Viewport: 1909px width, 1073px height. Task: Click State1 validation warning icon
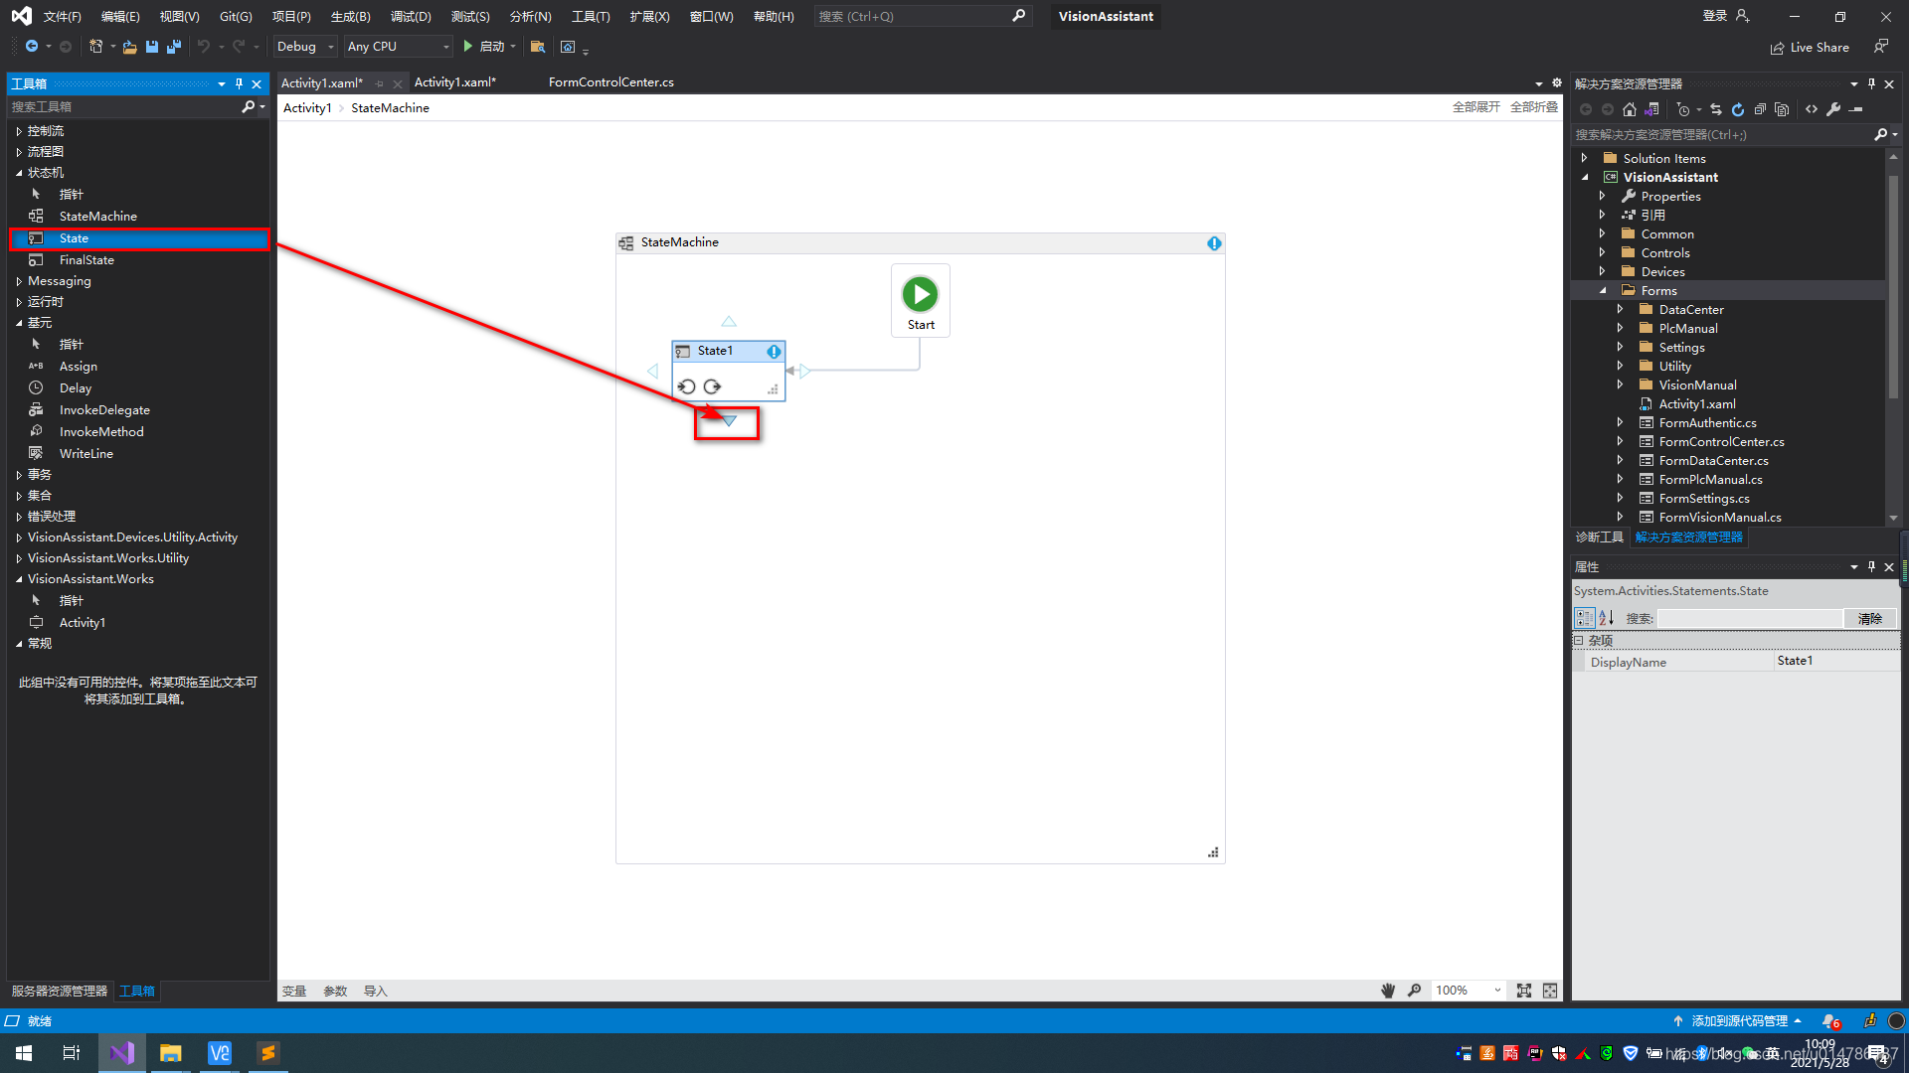click(x=774, y=352)
